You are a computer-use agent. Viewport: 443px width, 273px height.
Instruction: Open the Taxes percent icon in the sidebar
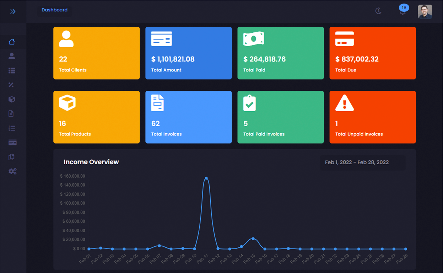coord(12,85)
